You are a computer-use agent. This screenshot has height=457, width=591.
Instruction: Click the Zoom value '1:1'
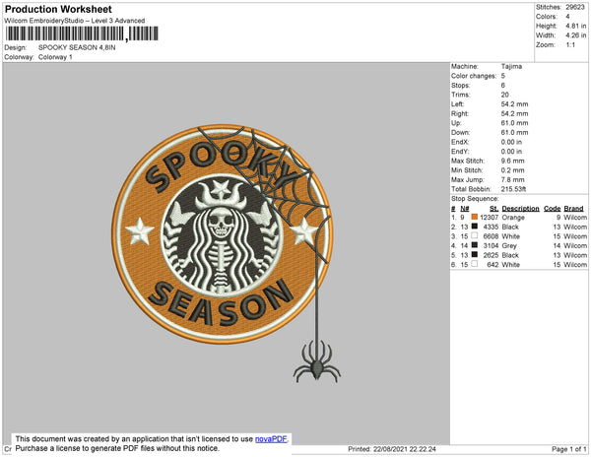coord(570,45)
